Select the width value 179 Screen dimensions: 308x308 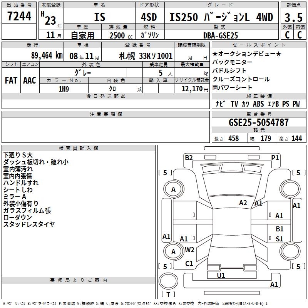(266, 138)
